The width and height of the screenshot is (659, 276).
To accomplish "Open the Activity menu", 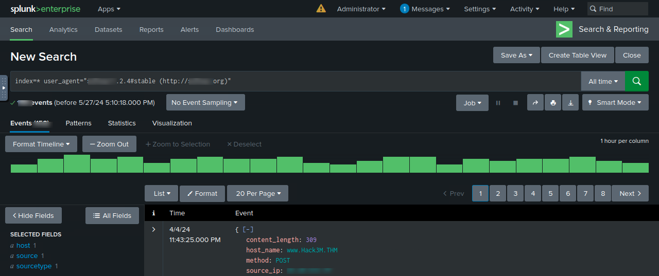I will (525, 9).
